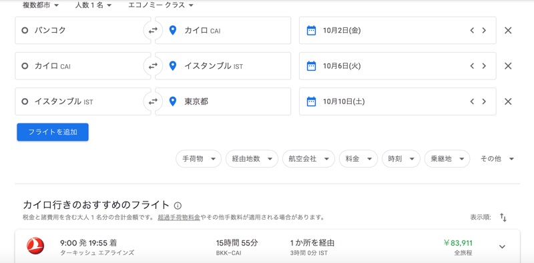Viewport: 534px width, 263px height.
Task: Swap Bangkok and Cairo using the swap icon
Action: (153, 30)
